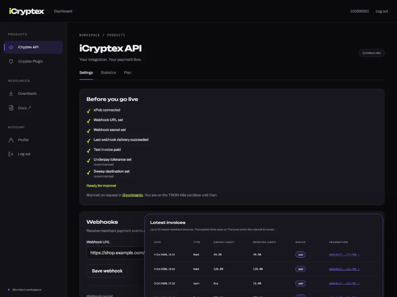Open transaction link e8db4a17...31cf02

344,284
